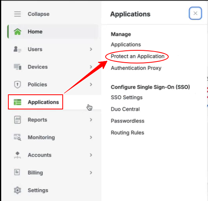Click the Accounts hierarchy icon
208x201 pixels.
pos(17,155)
